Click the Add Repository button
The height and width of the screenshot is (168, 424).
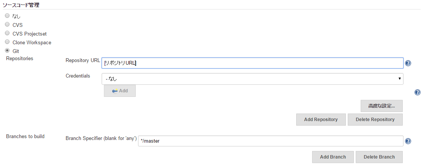coord(320,120)
